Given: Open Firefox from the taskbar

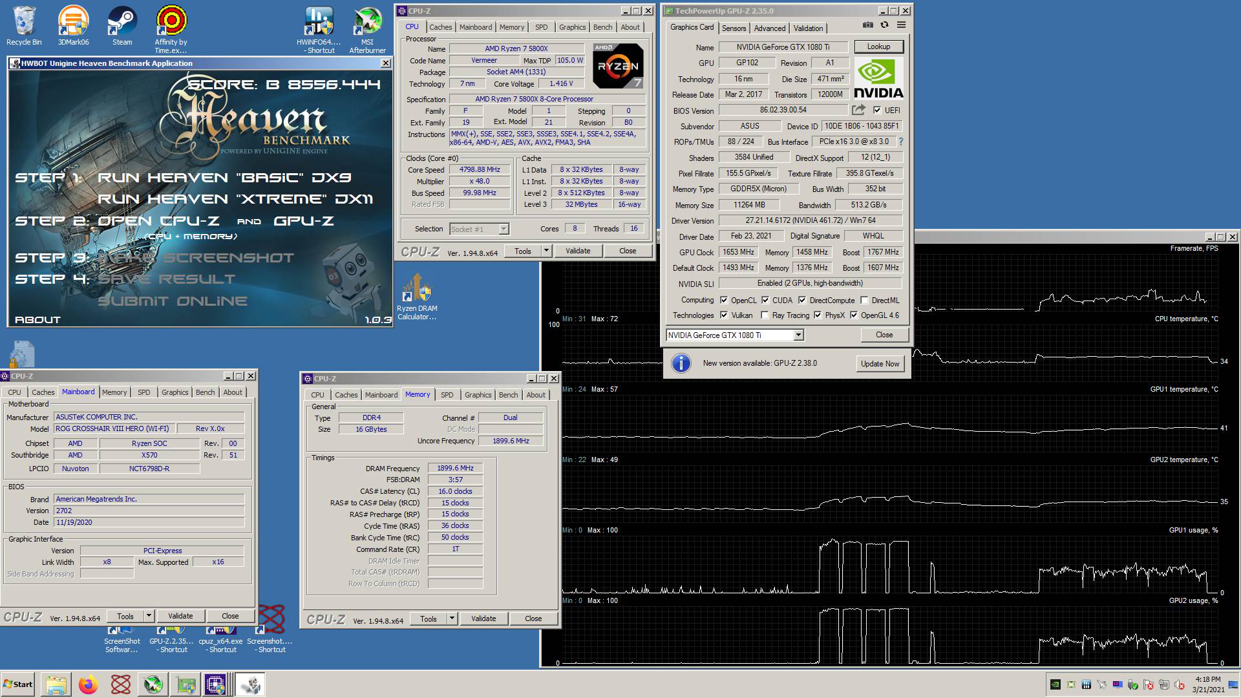Looking at the screenshot, I should tap(89, 684).
